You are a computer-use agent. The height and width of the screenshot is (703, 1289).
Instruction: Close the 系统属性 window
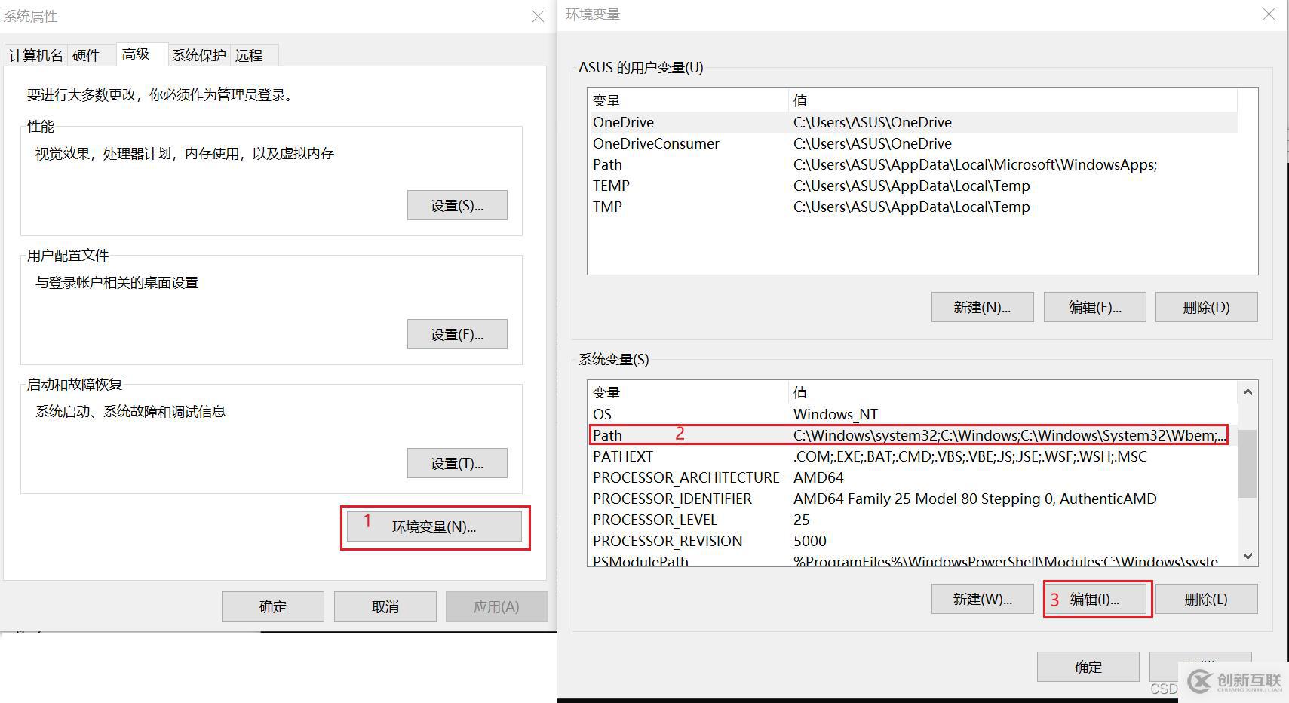point(538,16)
